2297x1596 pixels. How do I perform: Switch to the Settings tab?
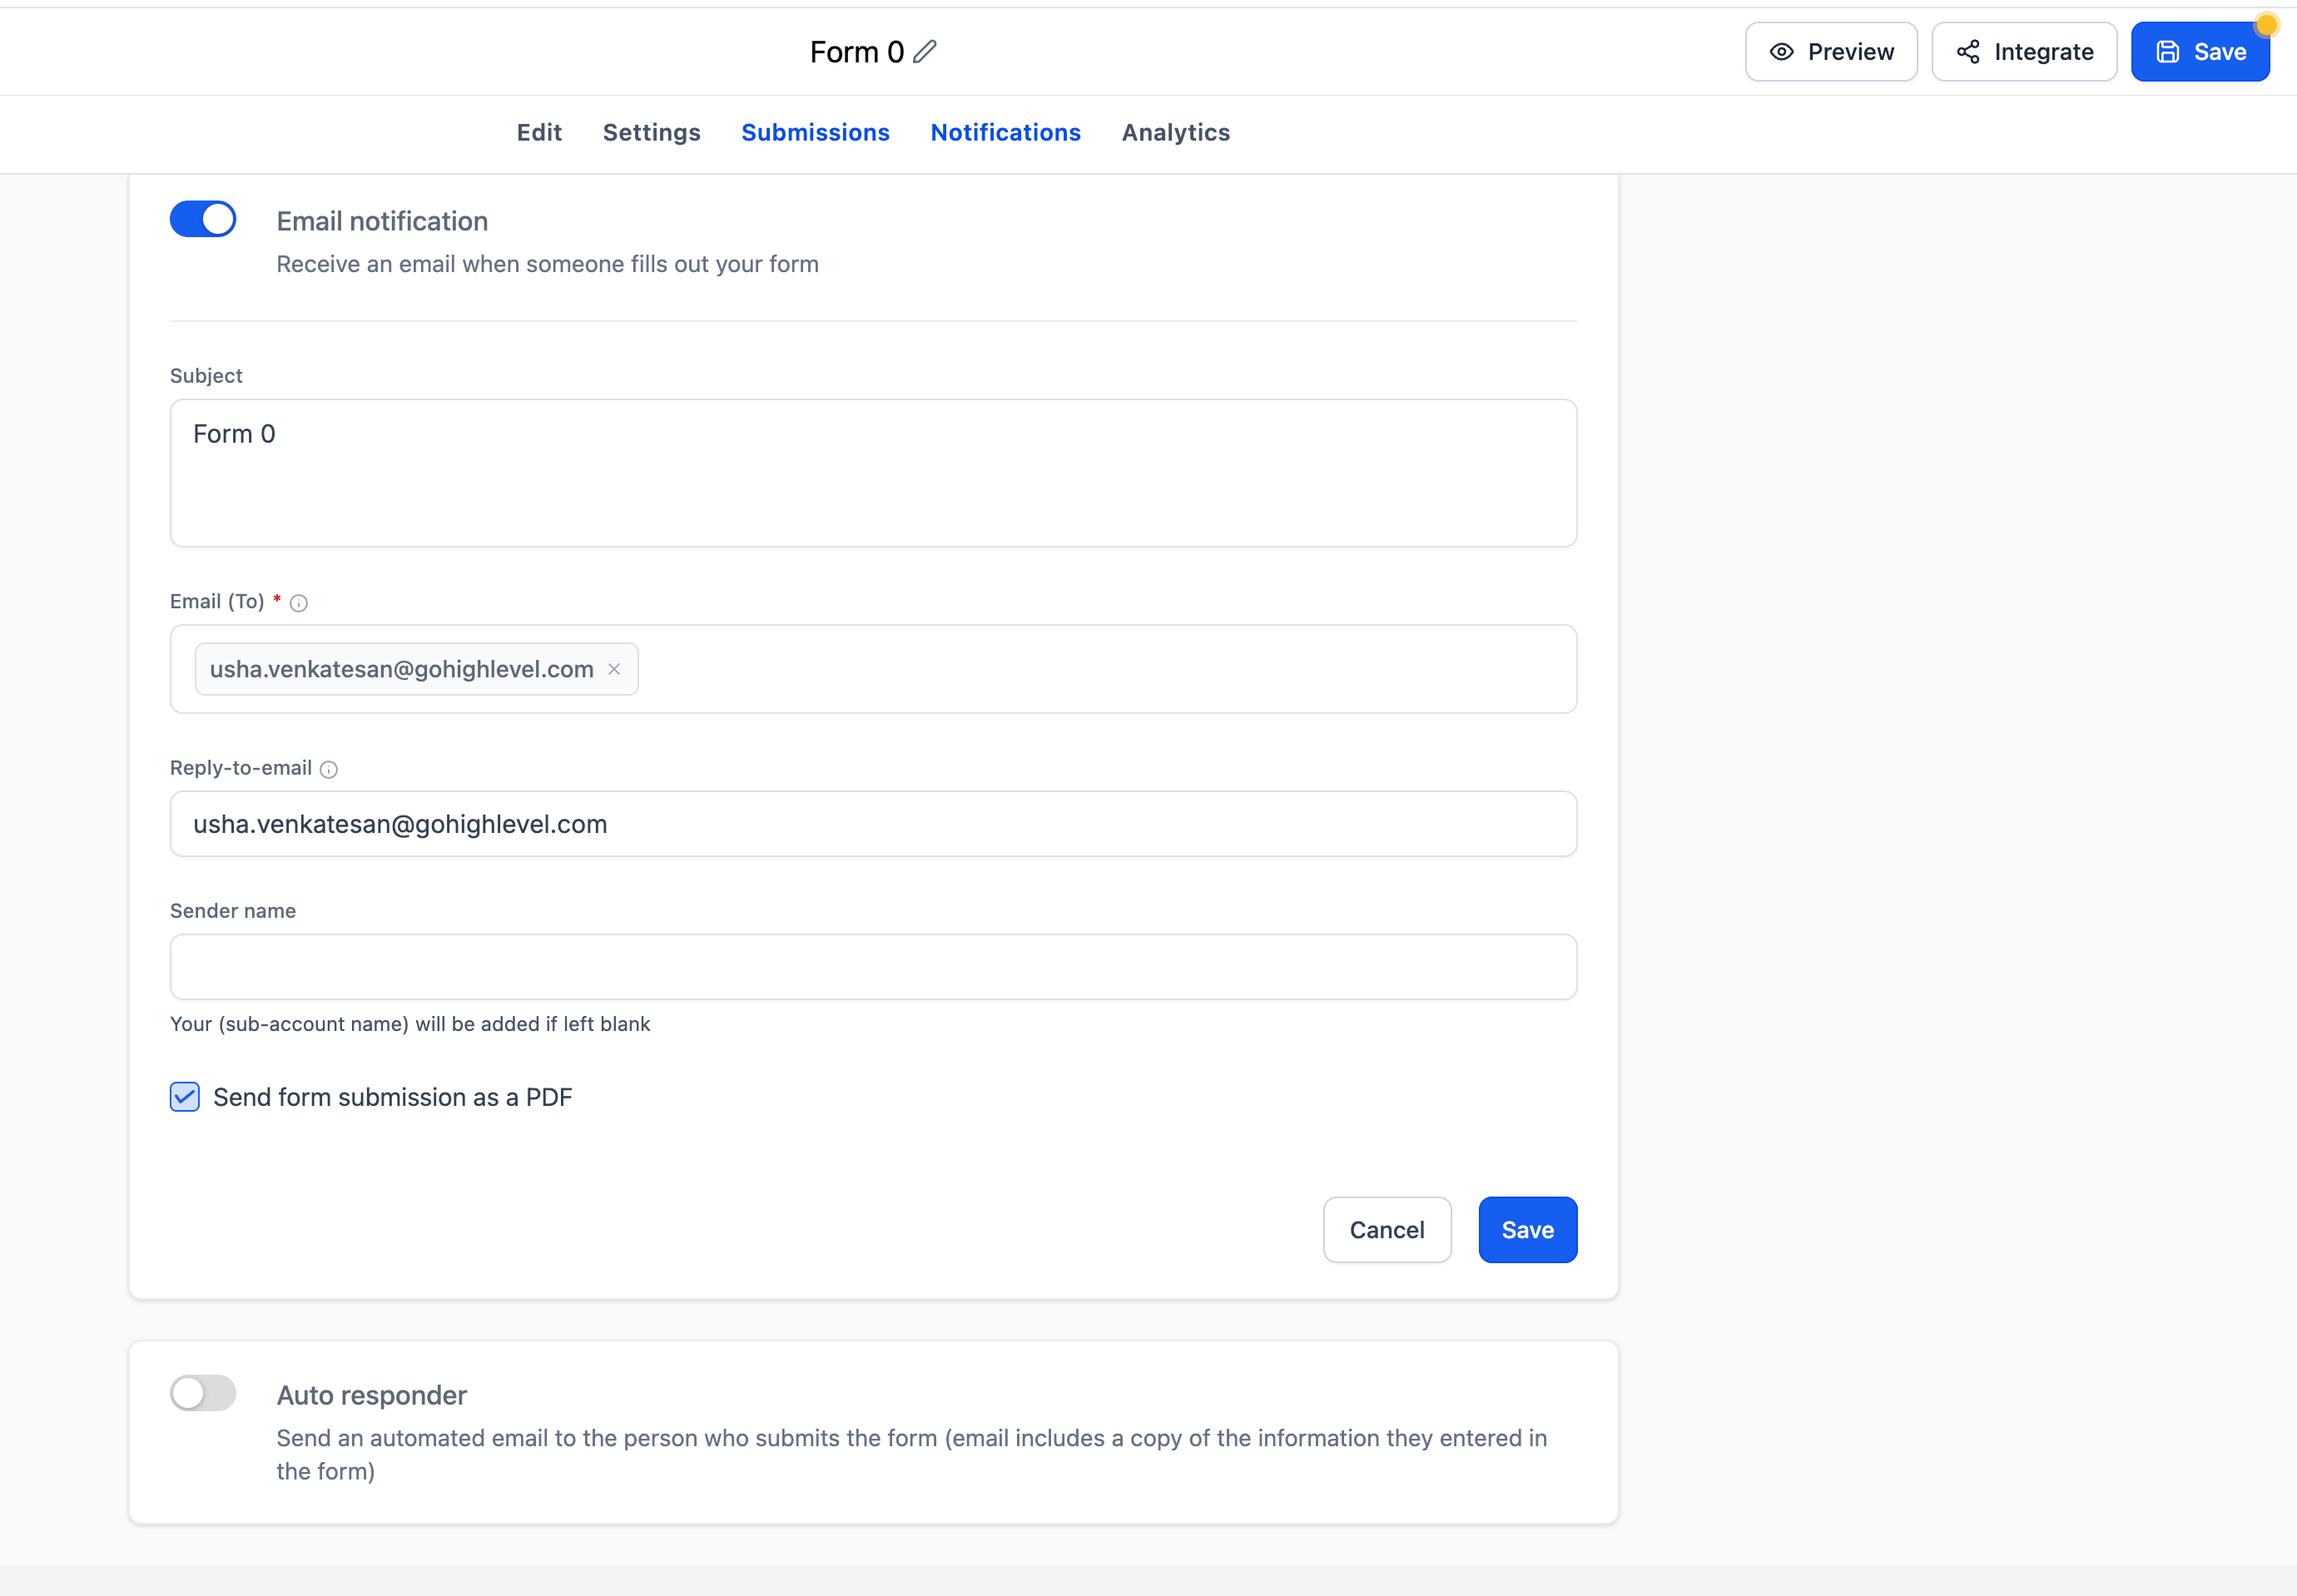(651, 132)
